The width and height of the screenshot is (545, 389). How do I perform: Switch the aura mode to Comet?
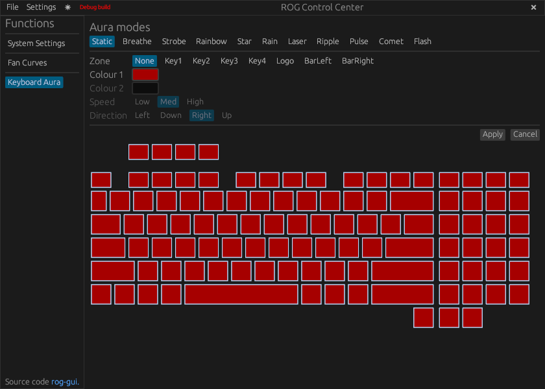tap(391, 41)
